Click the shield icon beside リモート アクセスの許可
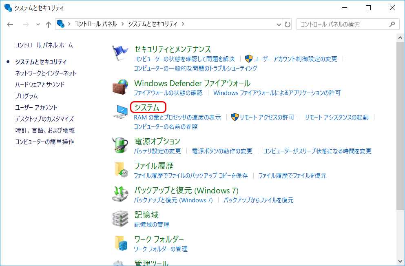 235,117
